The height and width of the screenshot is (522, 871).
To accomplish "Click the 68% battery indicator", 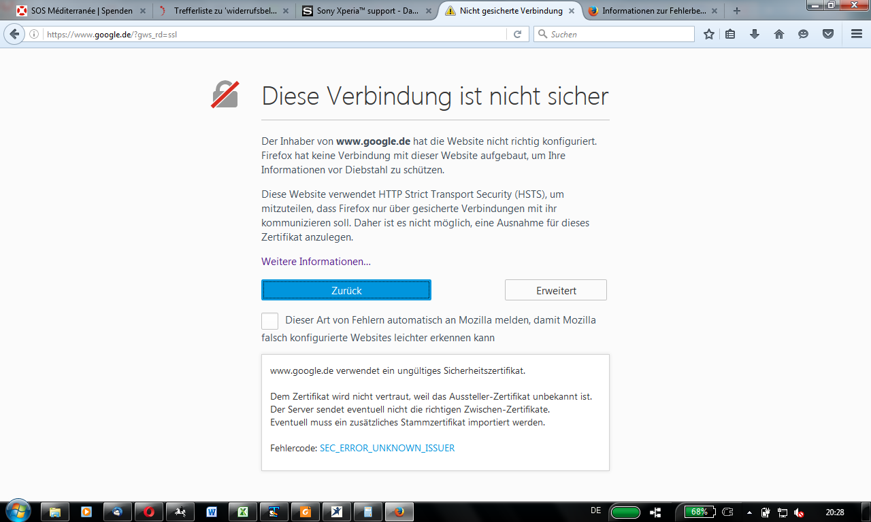I will pyautogui.click(x=699, y=512).
